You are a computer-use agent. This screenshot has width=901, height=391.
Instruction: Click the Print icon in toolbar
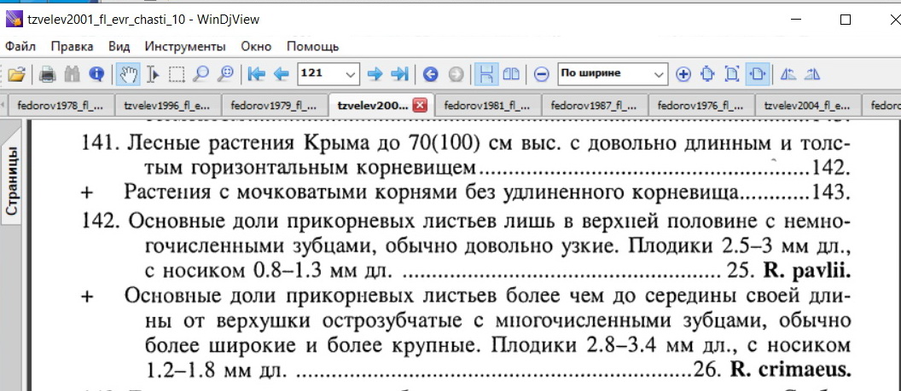coord(48,74)
